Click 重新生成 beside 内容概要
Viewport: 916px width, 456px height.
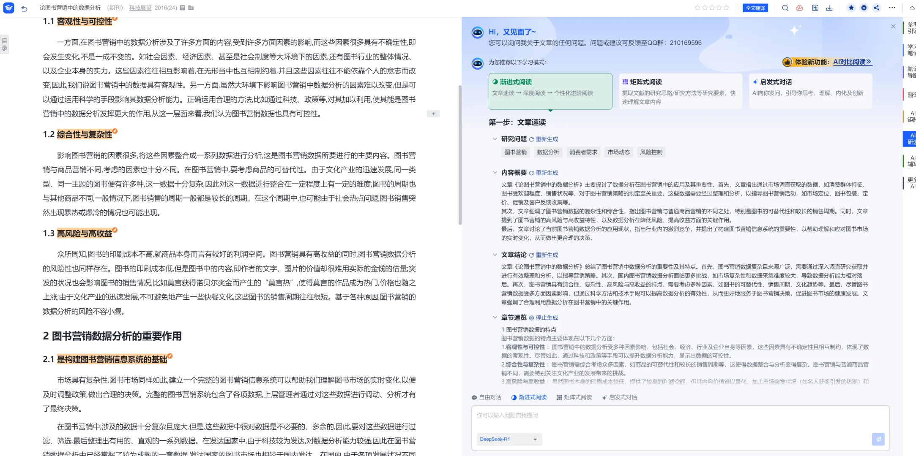[x=546, y=172]
